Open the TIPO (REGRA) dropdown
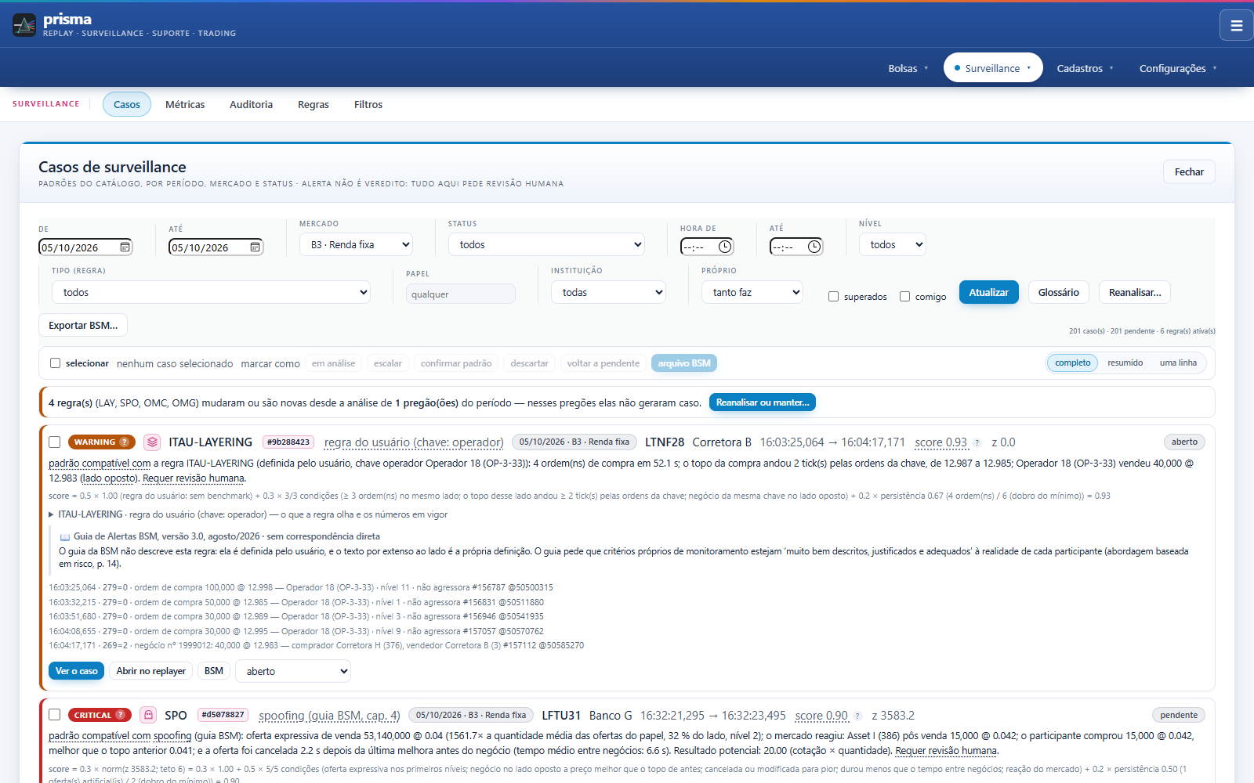The height and width of the screenshot is (783, 1254). 211,293
